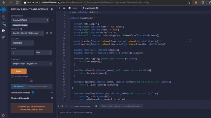The image size is (211, 118).
Task: Open the MetaMask fox extension
Action: [x=196, y=3]
